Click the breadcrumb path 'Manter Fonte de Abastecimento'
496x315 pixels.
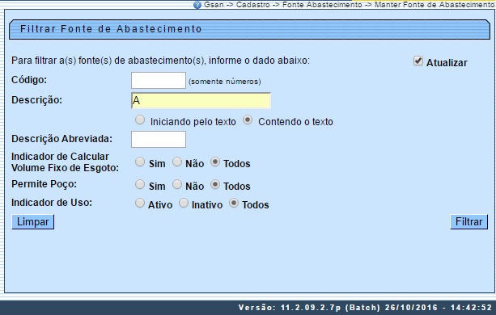pos(435,5)
